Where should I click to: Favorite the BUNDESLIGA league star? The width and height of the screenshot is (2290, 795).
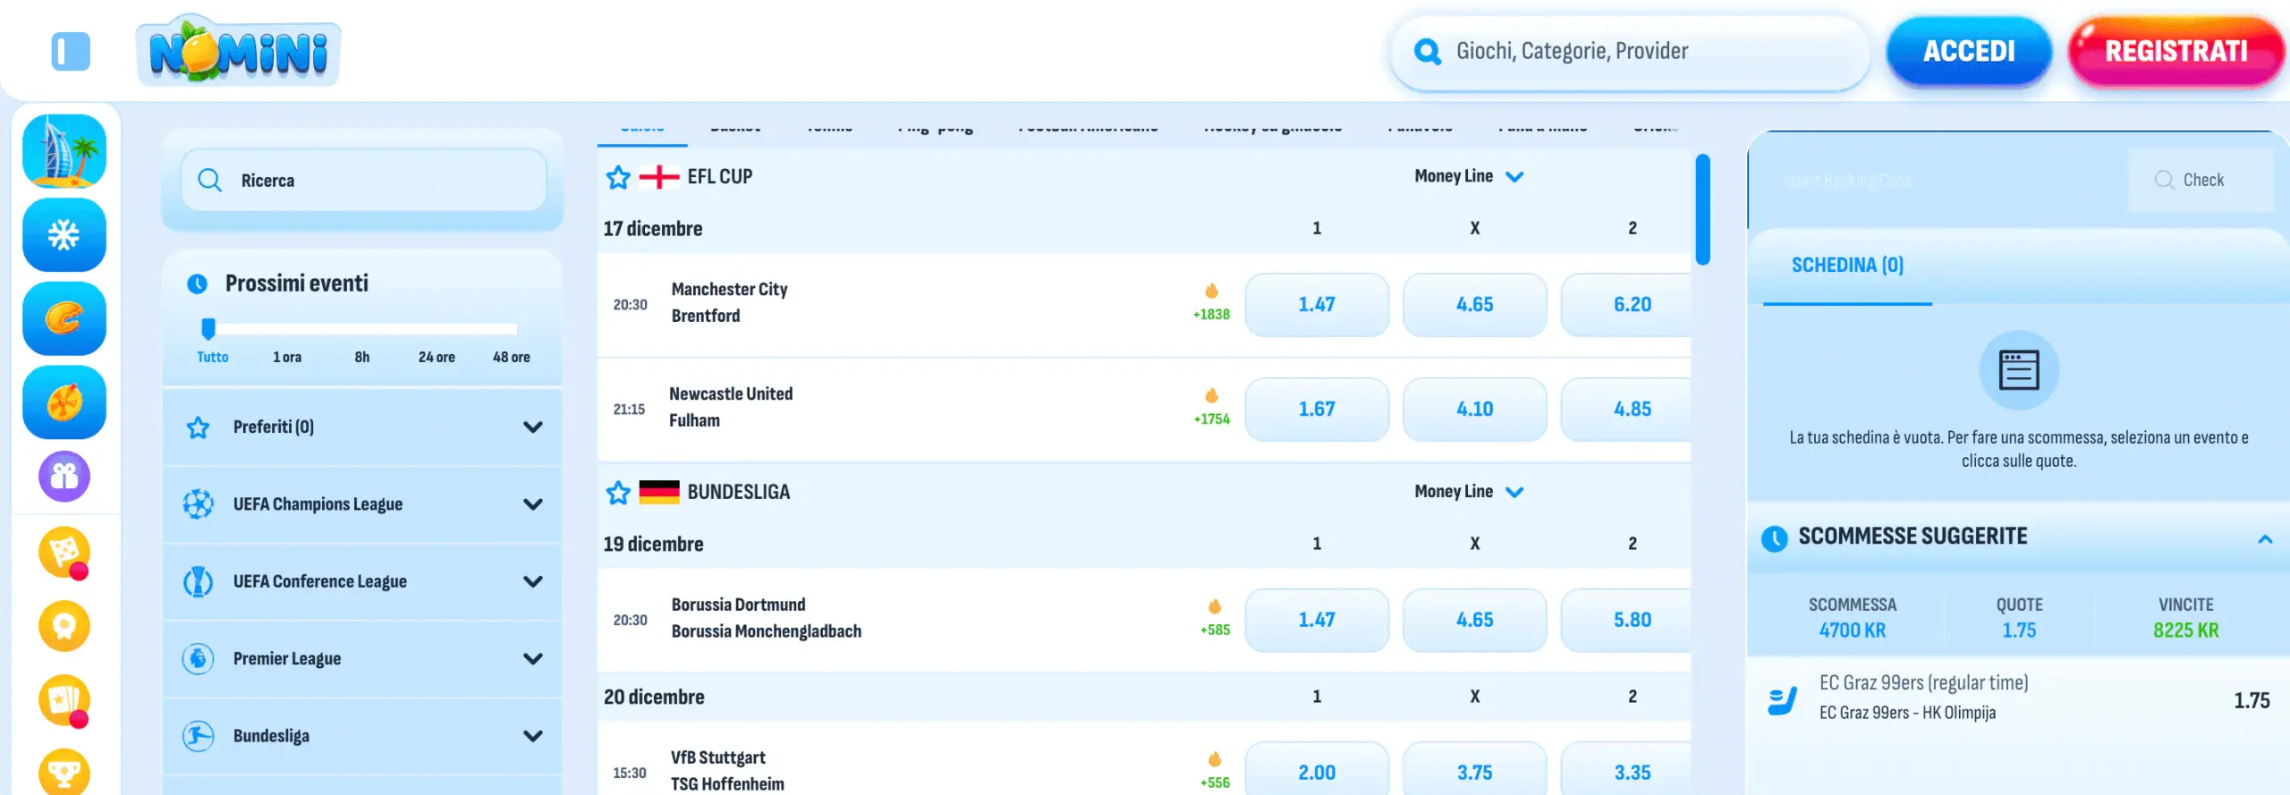[618, 493]
